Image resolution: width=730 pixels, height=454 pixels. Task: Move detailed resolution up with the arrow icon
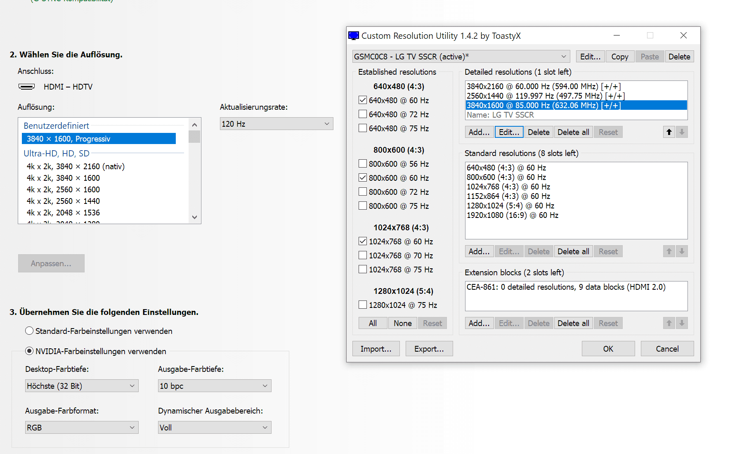point(669,132)
